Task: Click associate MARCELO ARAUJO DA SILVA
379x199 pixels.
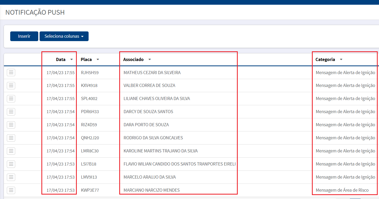Action: [150, 177]
